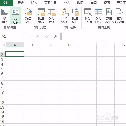Select 单个选择 single attachment
Image resolution: width=126 pixels, height=126 pixels.
(65, 16)
